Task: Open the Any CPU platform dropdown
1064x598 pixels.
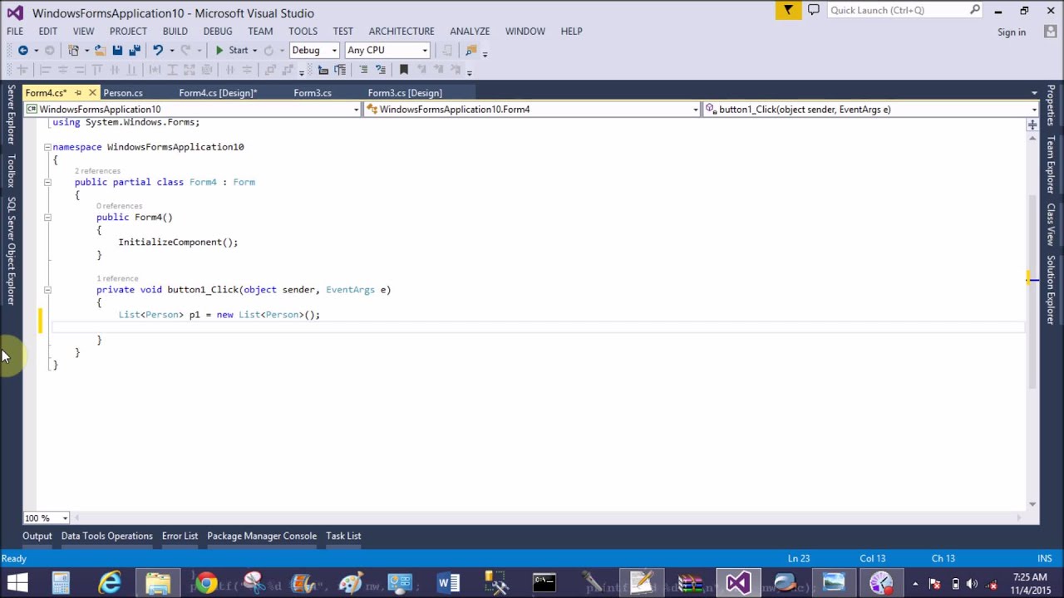Action: [x=387, y=51]
